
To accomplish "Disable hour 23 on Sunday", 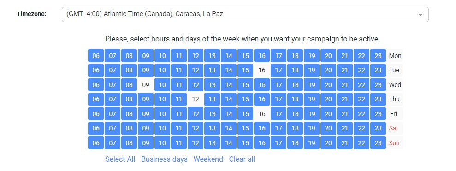I will click(378, 143).
